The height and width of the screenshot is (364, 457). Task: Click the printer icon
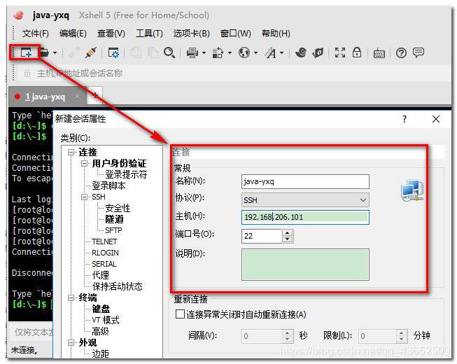pyautogui.click(x=192, y=52)
